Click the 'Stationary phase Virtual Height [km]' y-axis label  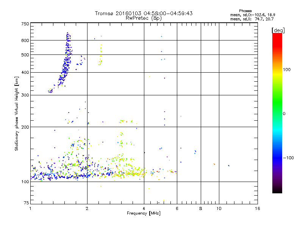tap(16, 114)
